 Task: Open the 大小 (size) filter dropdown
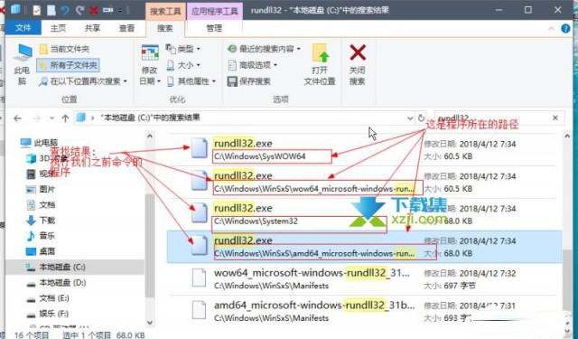(x=183, y=65)
